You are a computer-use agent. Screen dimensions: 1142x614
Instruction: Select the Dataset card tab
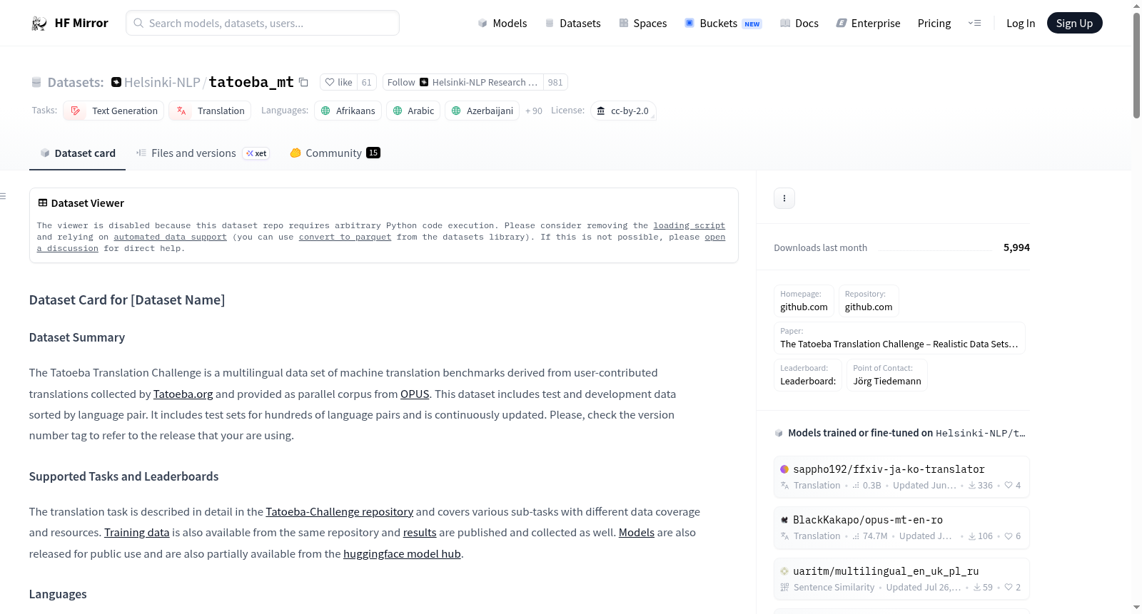(x=77, y=153)
